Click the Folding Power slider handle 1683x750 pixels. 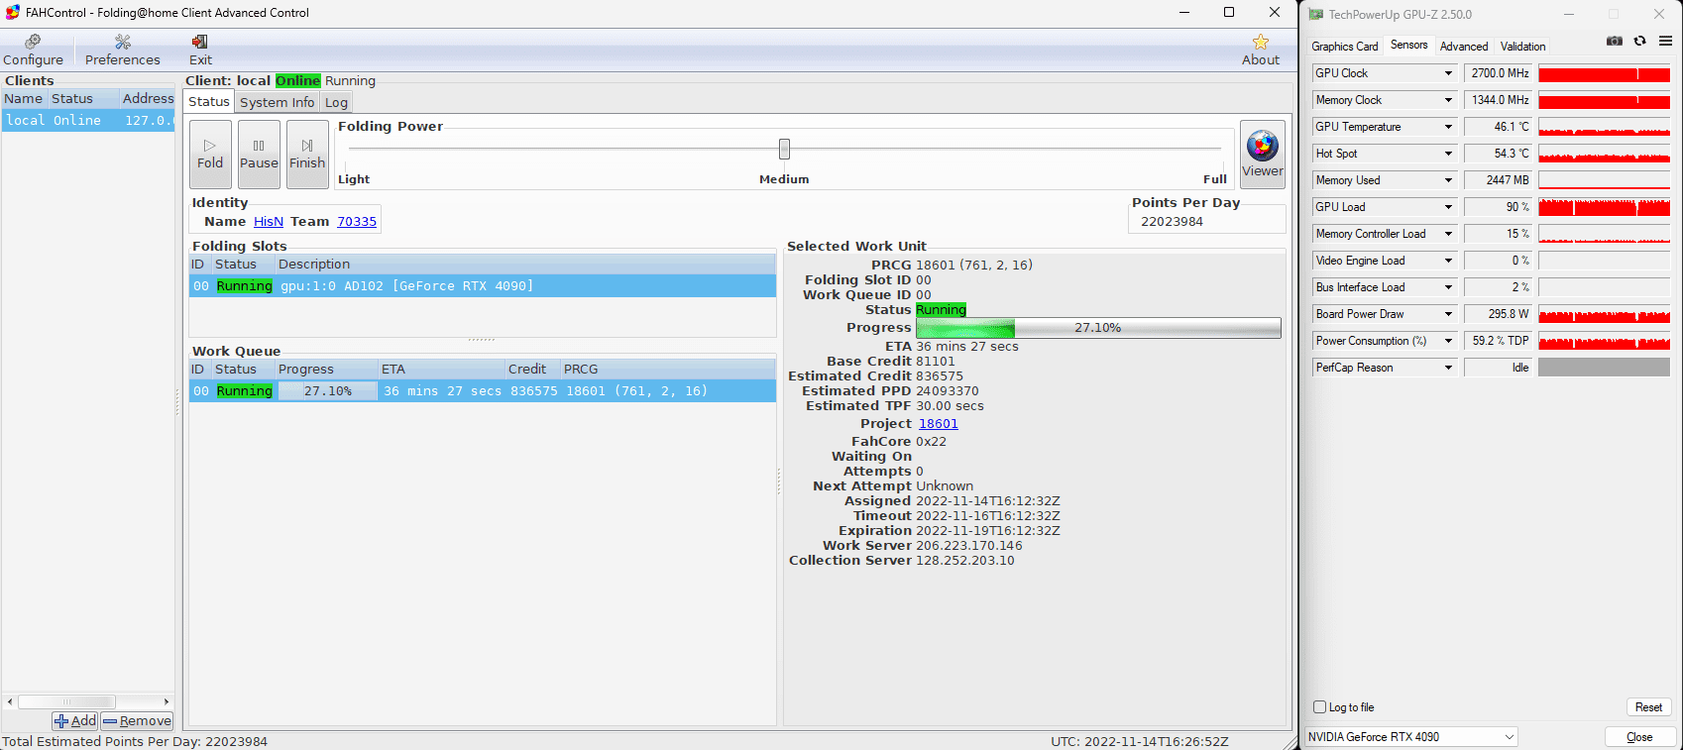(784, 149)
